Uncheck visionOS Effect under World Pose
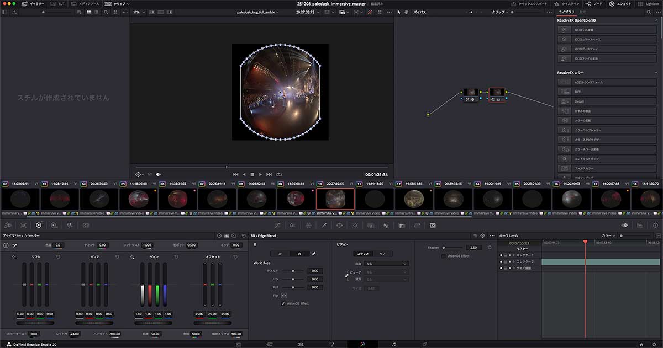The height and width of the screenshot is (348, 663). [283, 303]
